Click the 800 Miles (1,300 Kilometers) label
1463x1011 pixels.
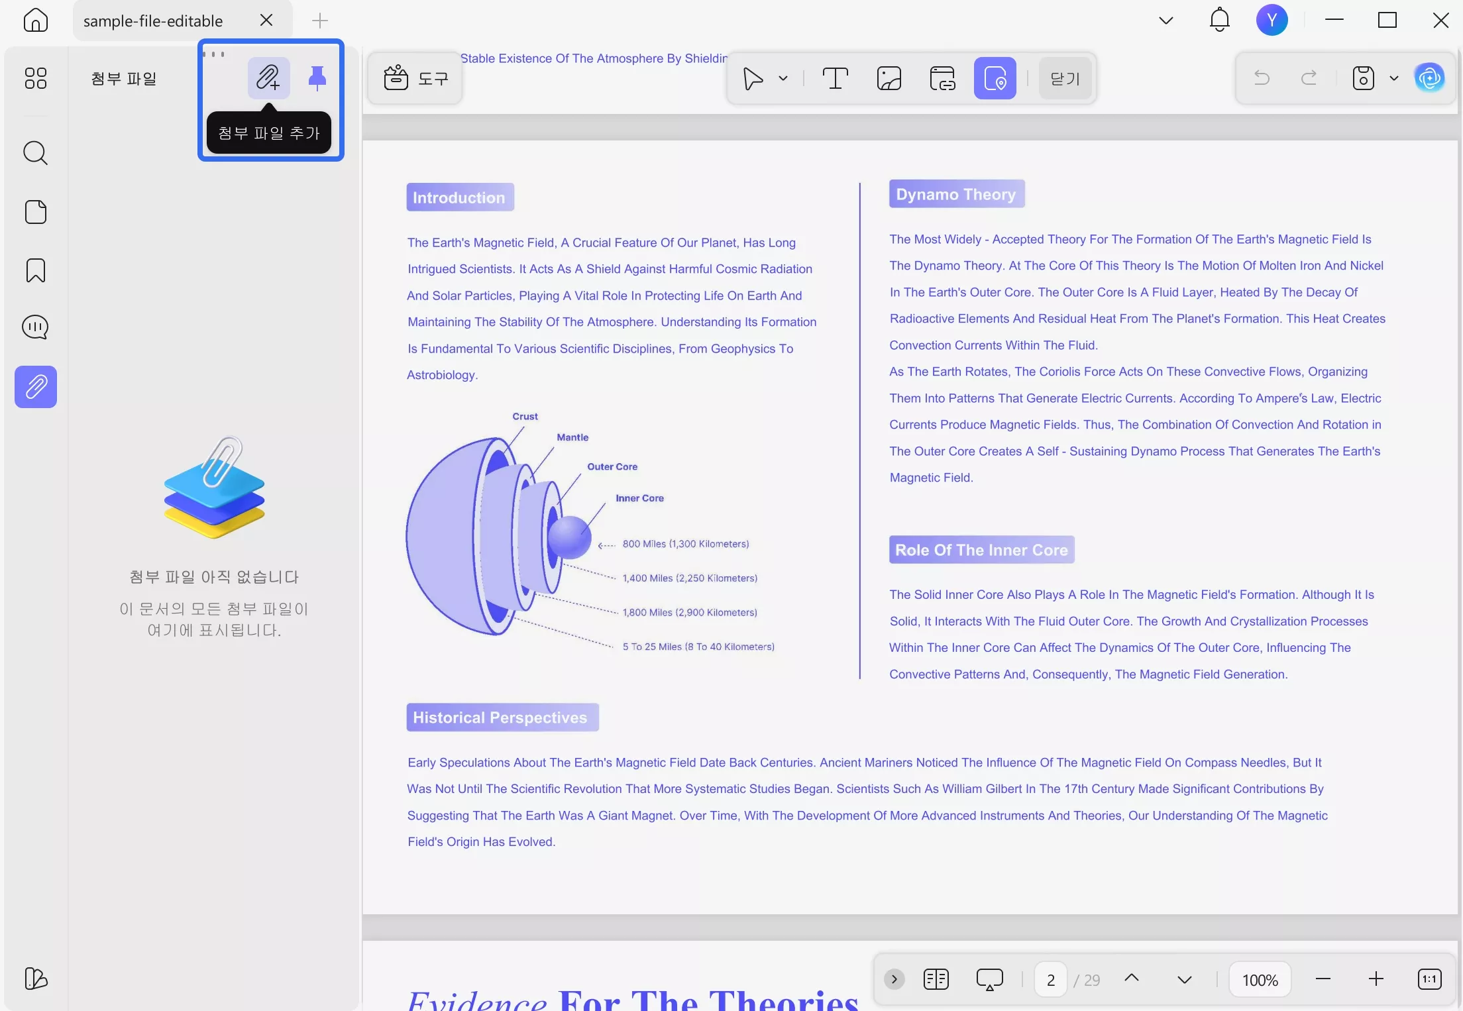pos(686,544)
